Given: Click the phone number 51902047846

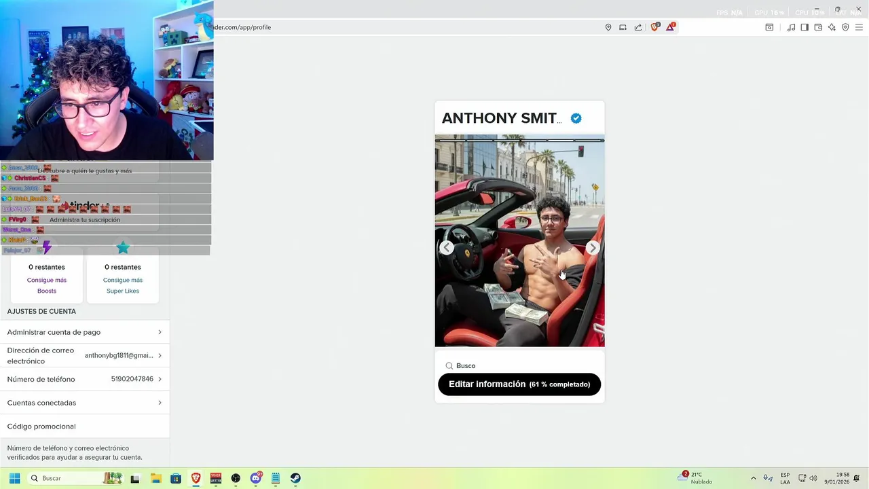Looking at the screenshot, I should (132, 379).
